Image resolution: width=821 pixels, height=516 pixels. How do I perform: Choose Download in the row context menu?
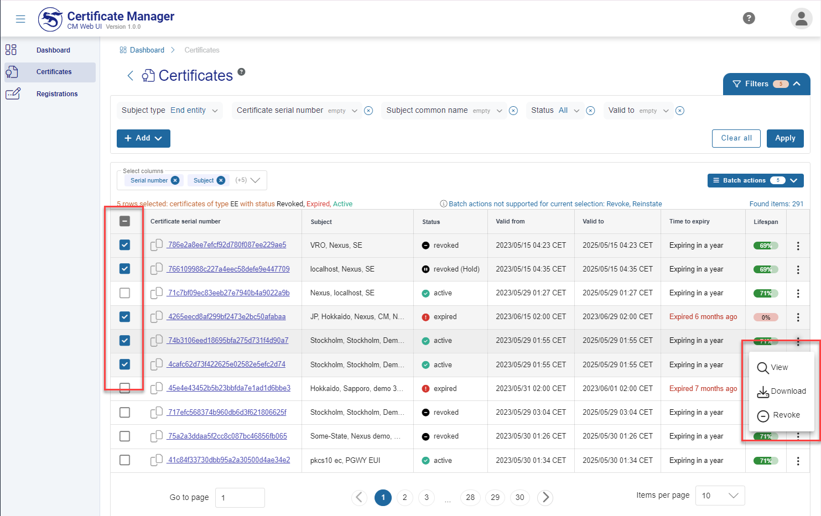[781, 392]
